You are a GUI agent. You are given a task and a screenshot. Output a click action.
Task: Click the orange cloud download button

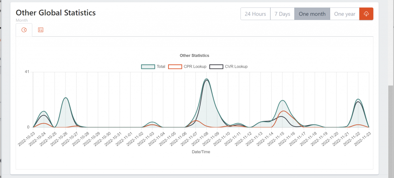coord(366,14)
